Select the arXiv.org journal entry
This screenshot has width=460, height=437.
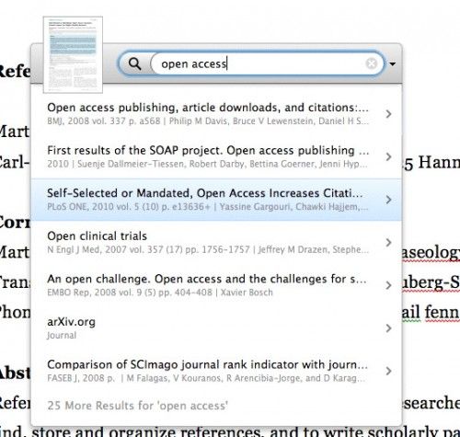(216, 328)
